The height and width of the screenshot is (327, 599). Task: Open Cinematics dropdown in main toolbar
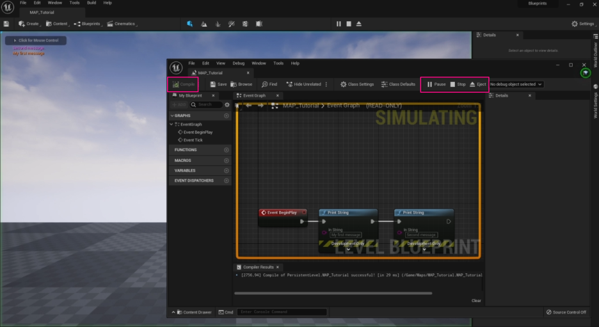pos(122,24)
